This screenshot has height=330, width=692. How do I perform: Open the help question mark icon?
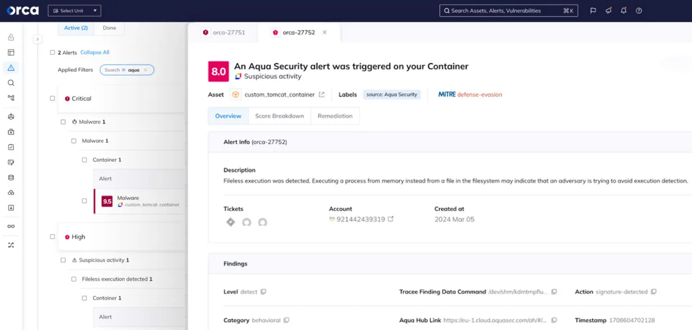[639, 11]
